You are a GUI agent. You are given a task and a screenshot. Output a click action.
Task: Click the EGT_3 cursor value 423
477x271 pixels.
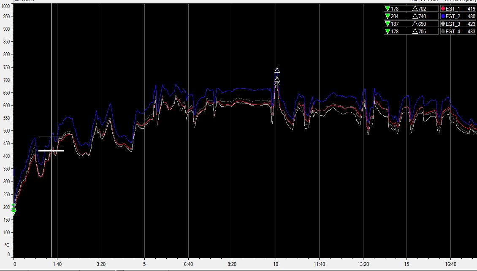point(471,24)
